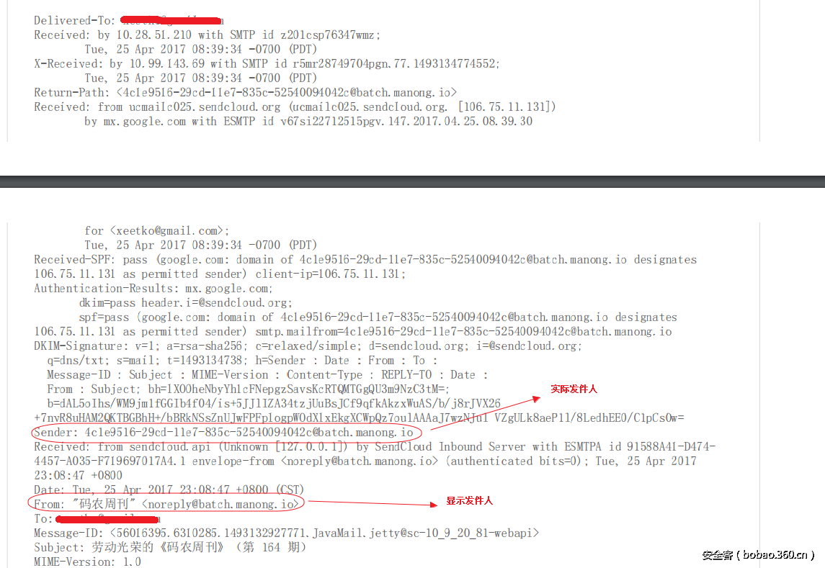Click the X-Received header line
825x568 pixels.
267,63
